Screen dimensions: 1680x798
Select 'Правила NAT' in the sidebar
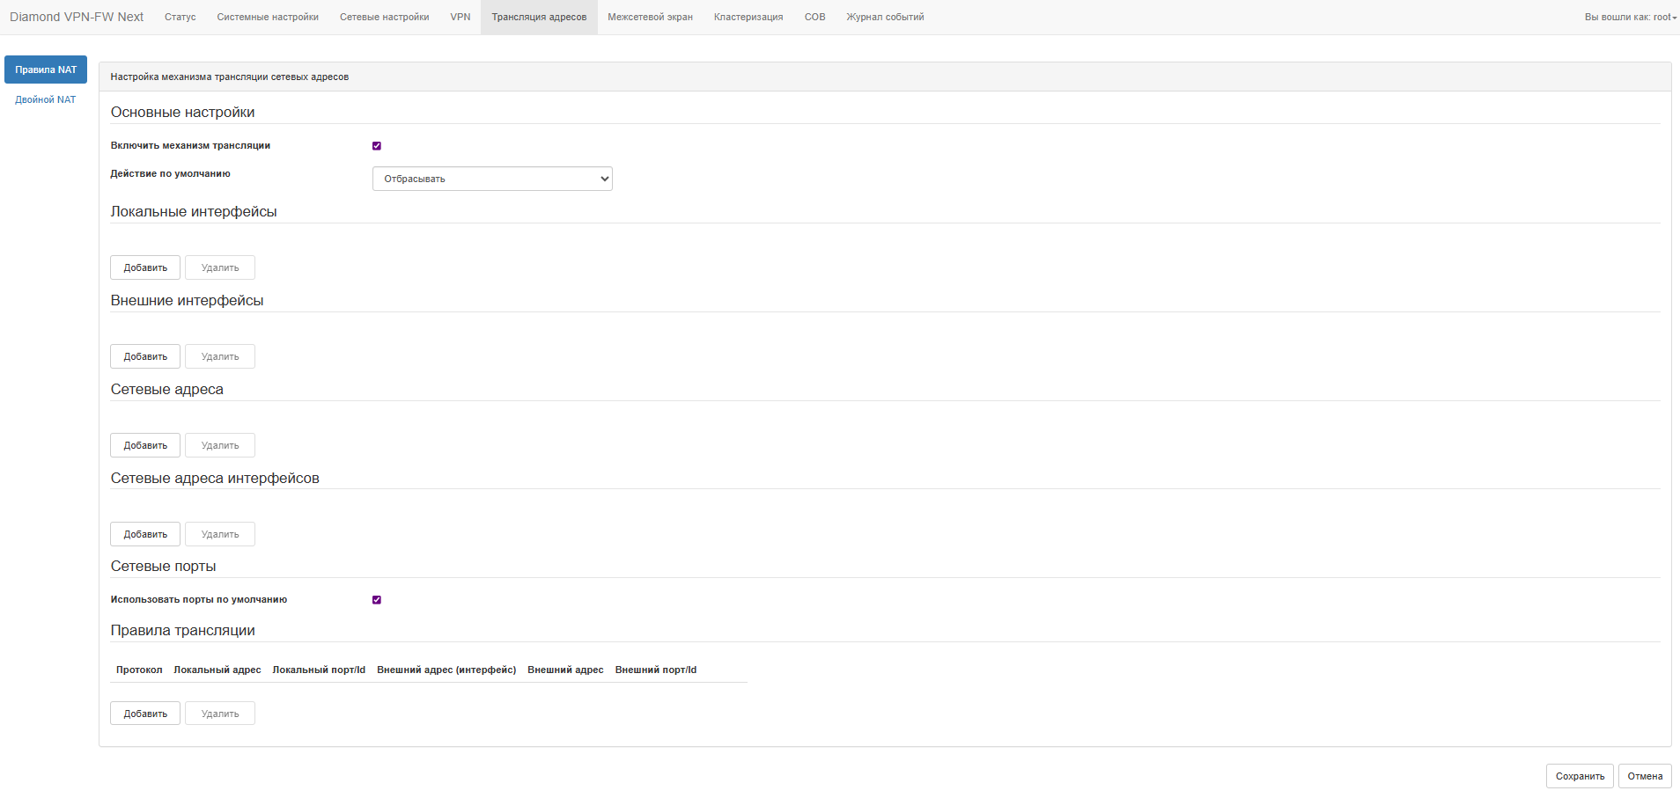click(46, 70)
